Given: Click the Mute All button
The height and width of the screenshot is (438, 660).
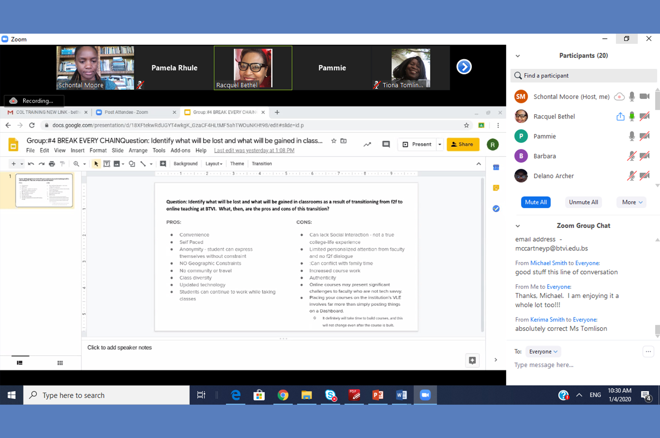Looking at the screenshot, I should (536, 203).
